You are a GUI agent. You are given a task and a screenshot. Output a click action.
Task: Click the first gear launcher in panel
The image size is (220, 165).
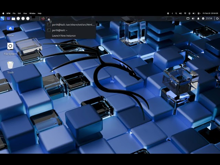coord(18,19)
